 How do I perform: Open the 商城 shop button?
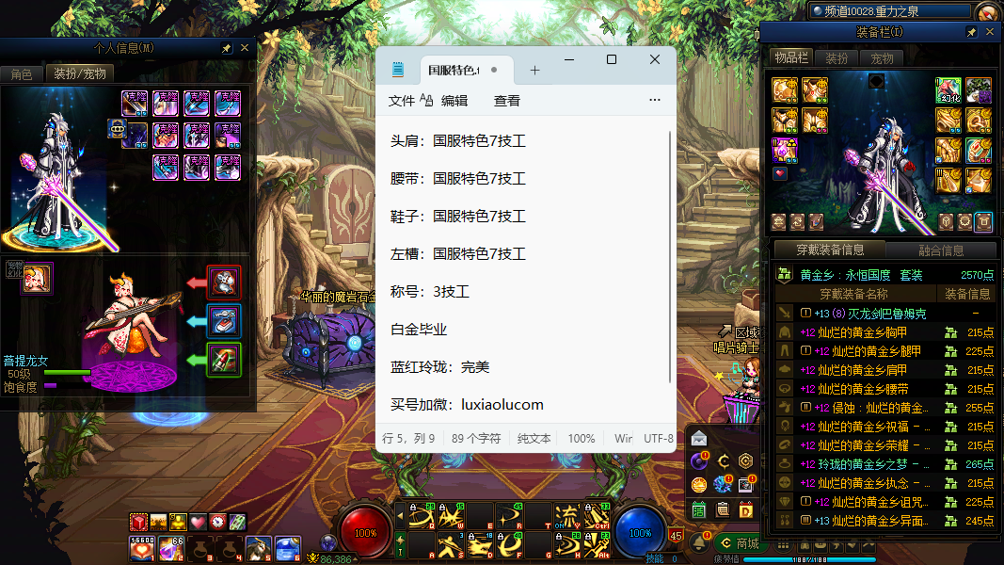pyautogui.click(x=739, y=543)
